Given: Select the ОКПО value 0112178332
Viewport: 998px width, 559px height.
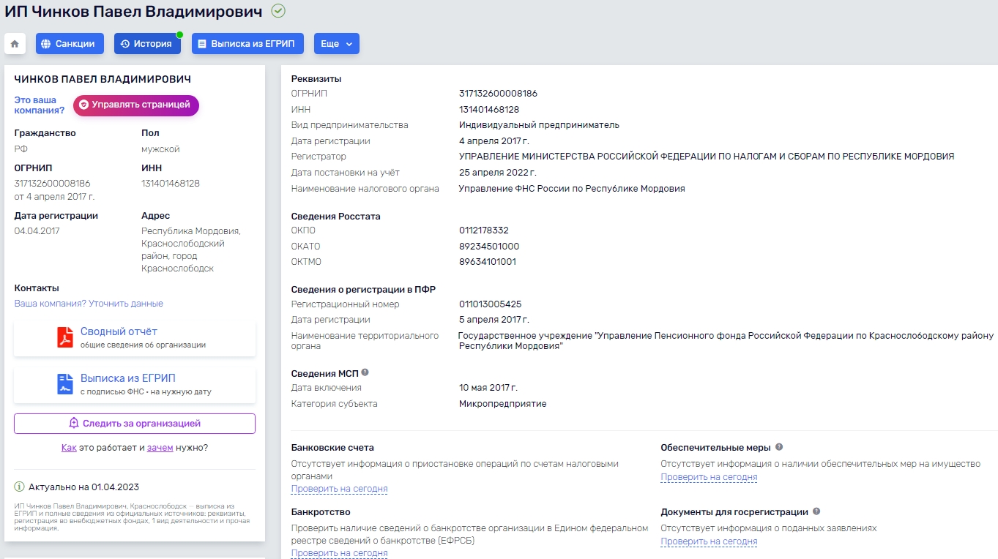Looking at the screenshot, I should pos(483,230).
